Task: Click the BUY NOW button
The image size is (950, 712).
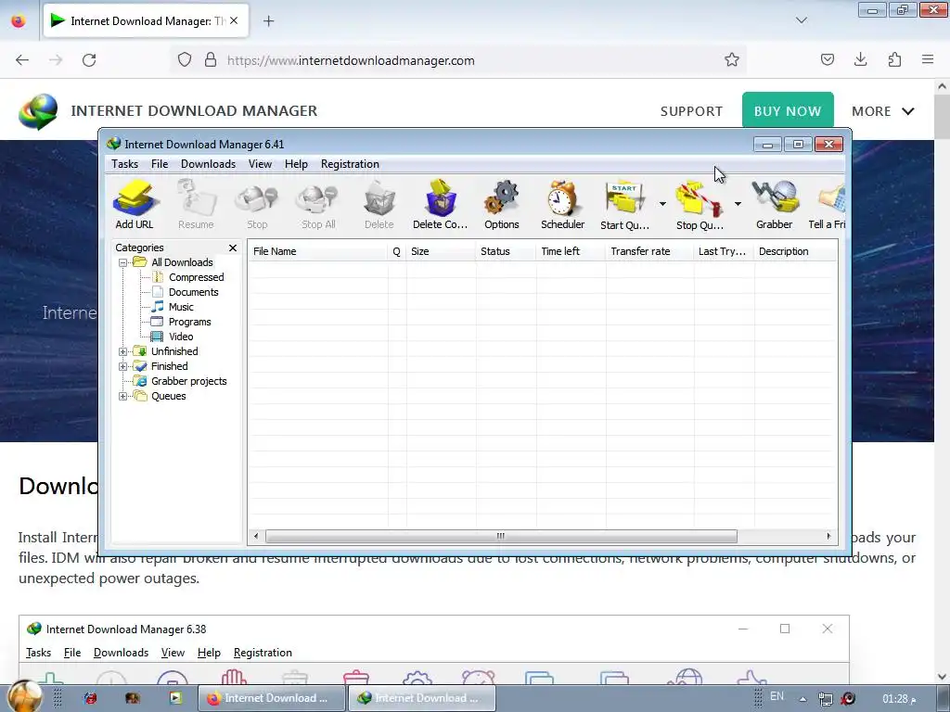Action: coord(788,111)
